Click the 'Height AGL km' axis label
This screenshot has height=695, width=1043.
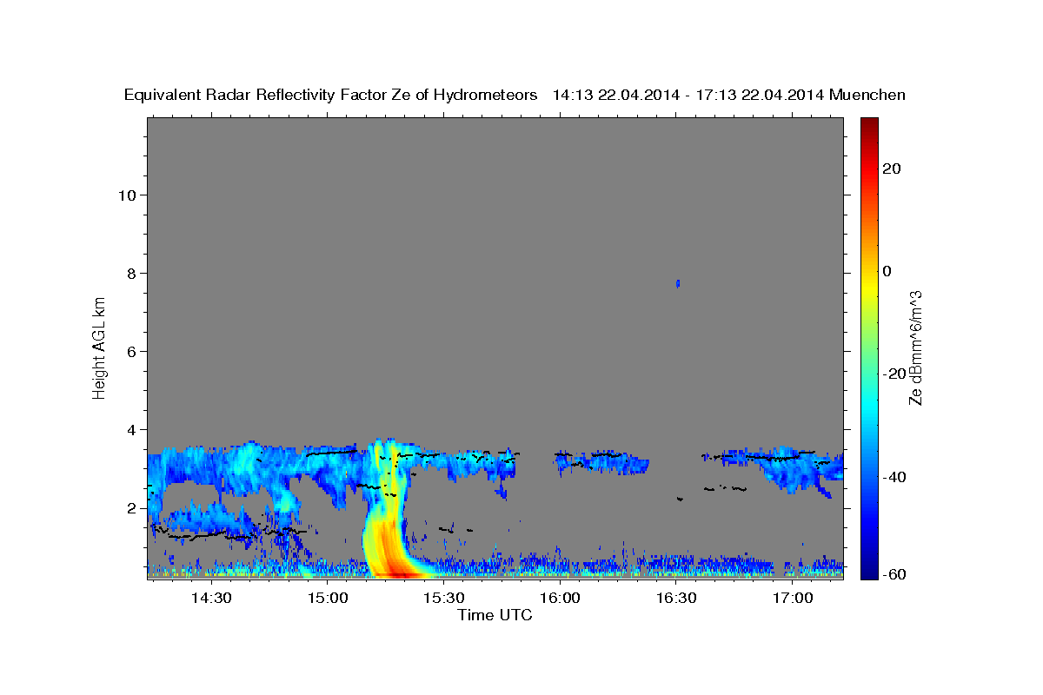100,347
